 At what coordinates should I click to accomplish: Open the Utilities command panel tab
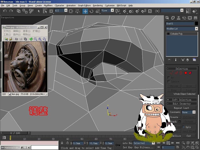click(x=195, y=18)
